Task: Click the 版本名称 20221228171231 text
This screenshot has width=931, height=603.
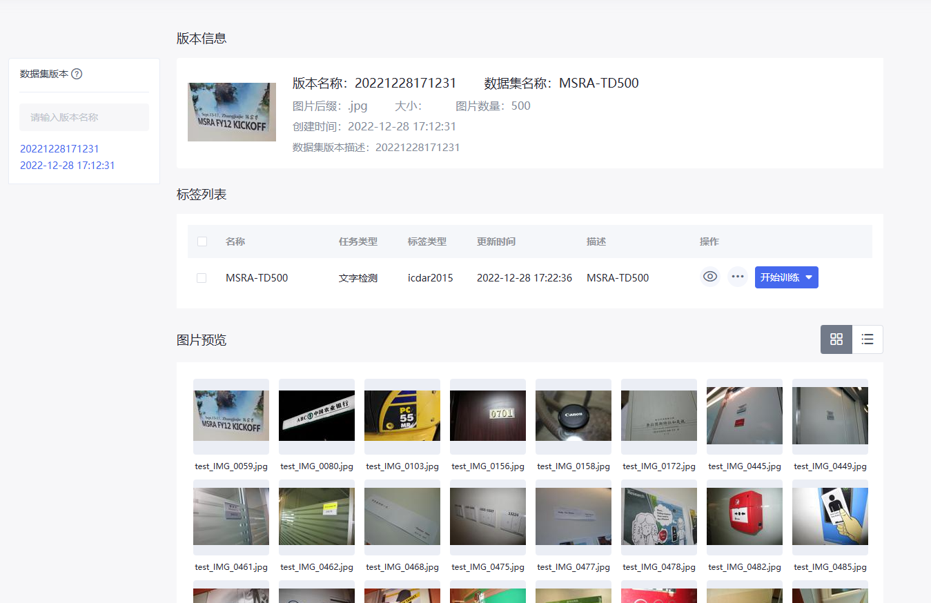Action: tap(375, 83)
